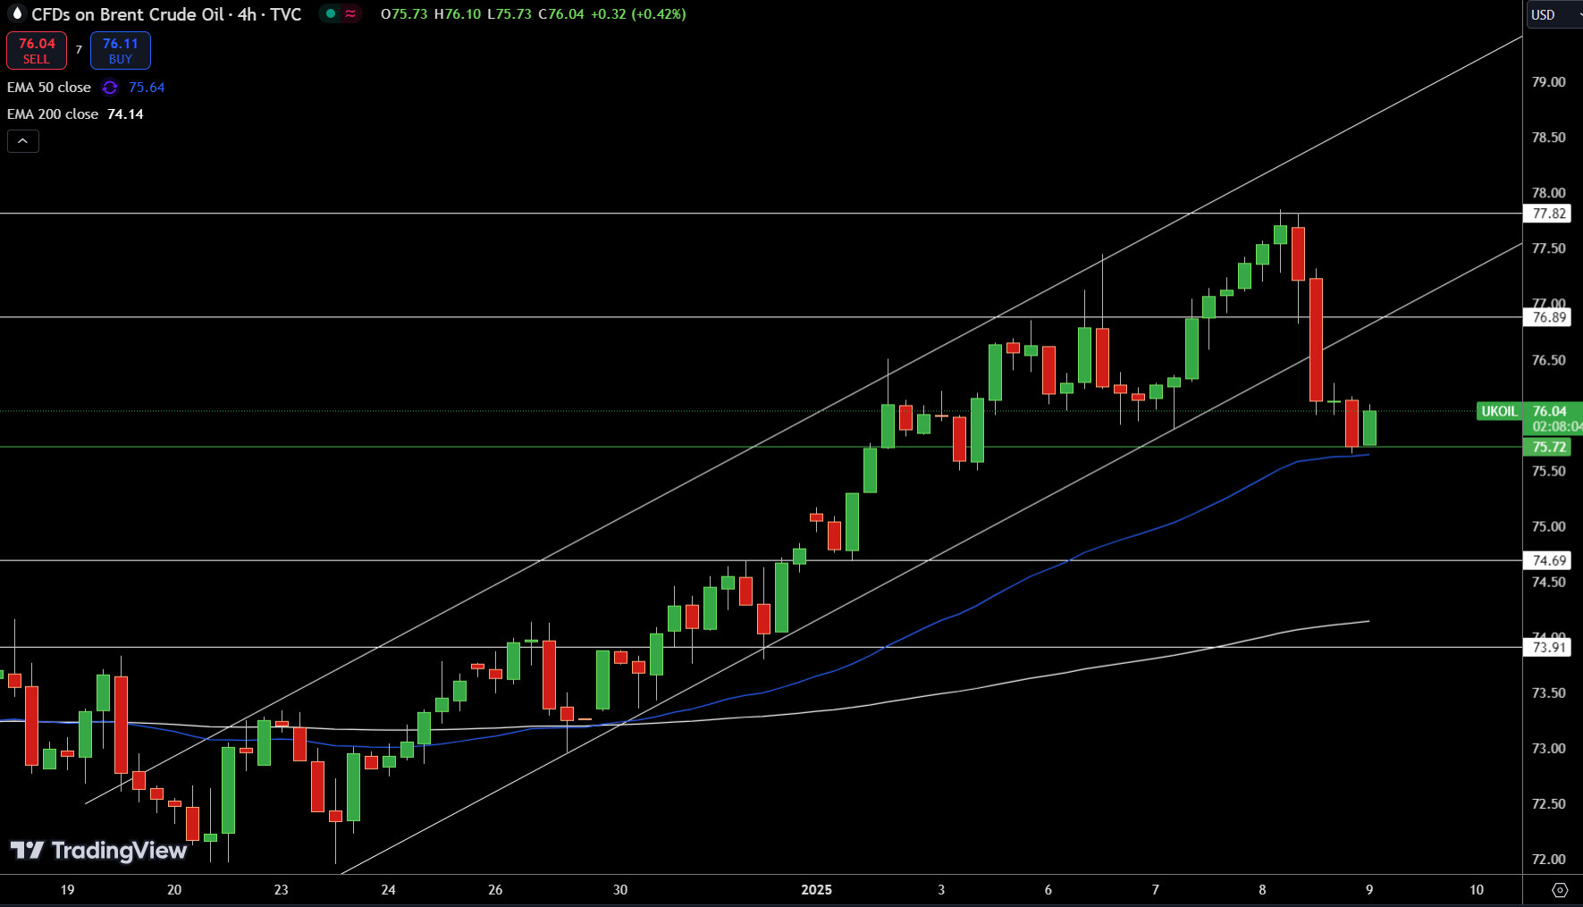Click the EMA 200 value 74.14

click(x=125, y=114)
